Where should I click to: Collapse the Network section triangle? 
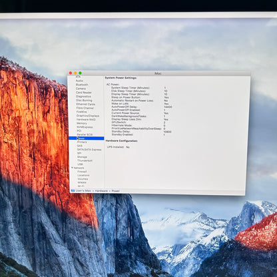pyautogui.click(x=72, y=168)
